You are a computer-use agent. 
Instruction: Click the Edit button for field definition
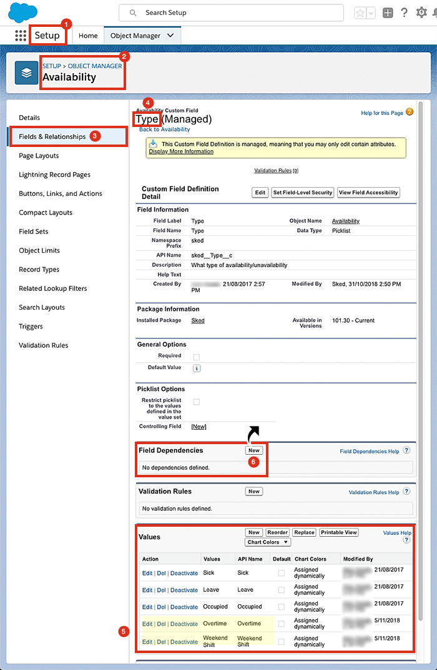coord(260,193)
